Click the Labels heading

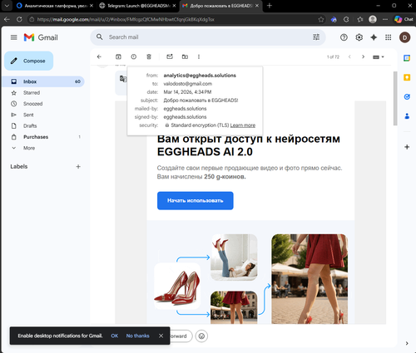(19, 167)
